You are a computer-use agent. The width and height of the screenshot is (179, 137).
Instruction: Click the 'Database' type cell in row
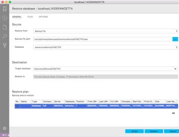click(37, 106)
